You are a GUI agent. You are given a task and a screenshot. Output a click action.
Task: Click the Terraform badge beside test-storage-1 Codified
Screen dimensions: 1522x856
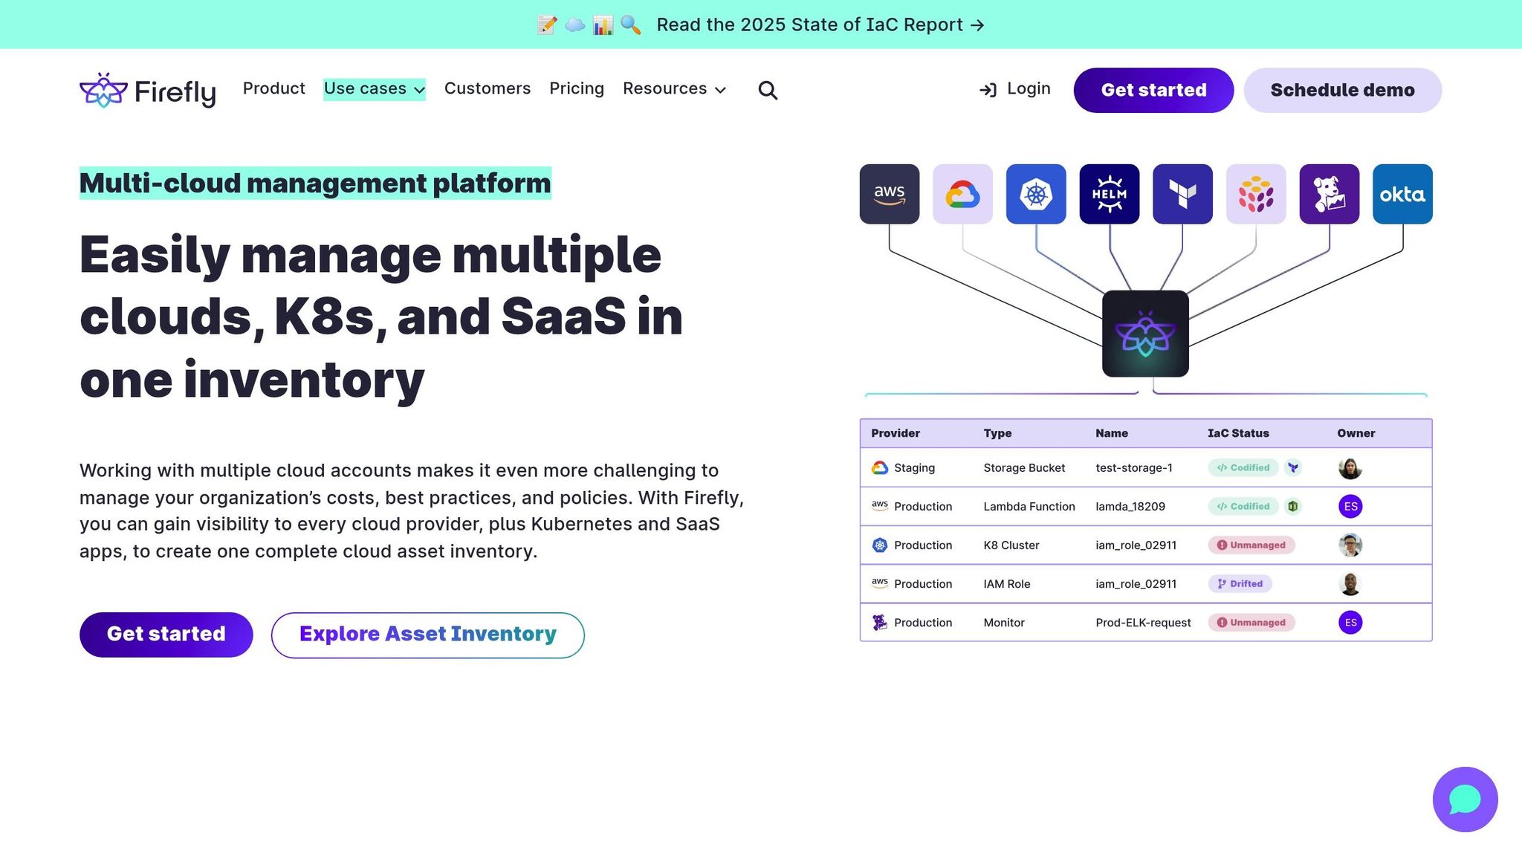click(1293, 468)
